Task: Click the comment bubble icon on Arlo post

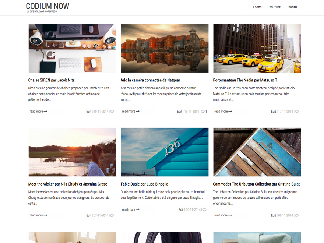Action: pyautogui.click(x=204, y=111)
